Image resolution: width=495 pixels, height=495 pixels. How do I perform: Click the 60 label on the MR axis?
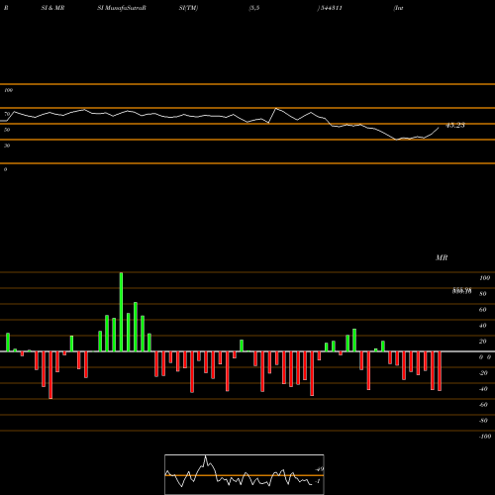[x=483, y=310]
